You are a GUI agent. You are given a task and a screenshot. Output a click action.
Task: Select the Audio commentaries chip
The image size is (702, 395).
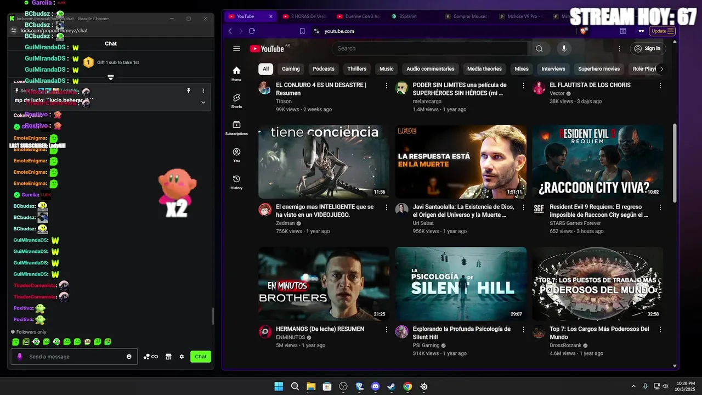pyautogui.click(x=431, y=69)
